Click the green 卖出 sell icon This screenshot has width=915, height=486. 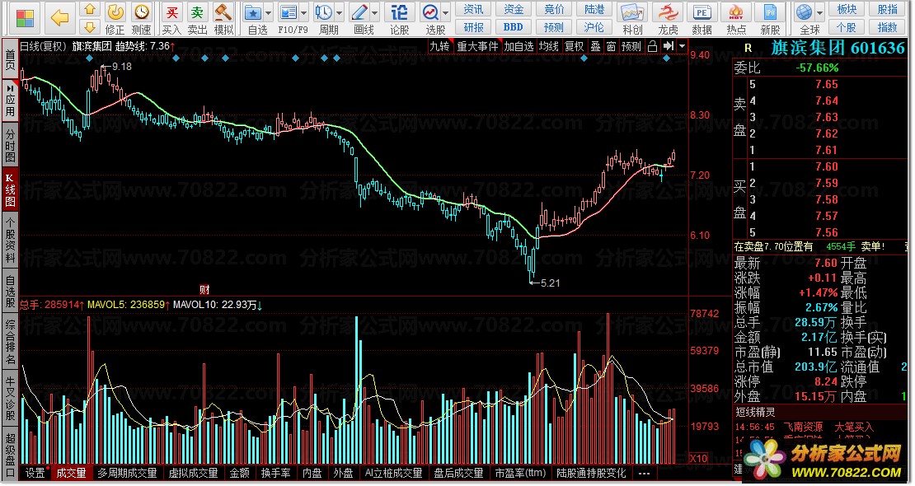(197, 13)
